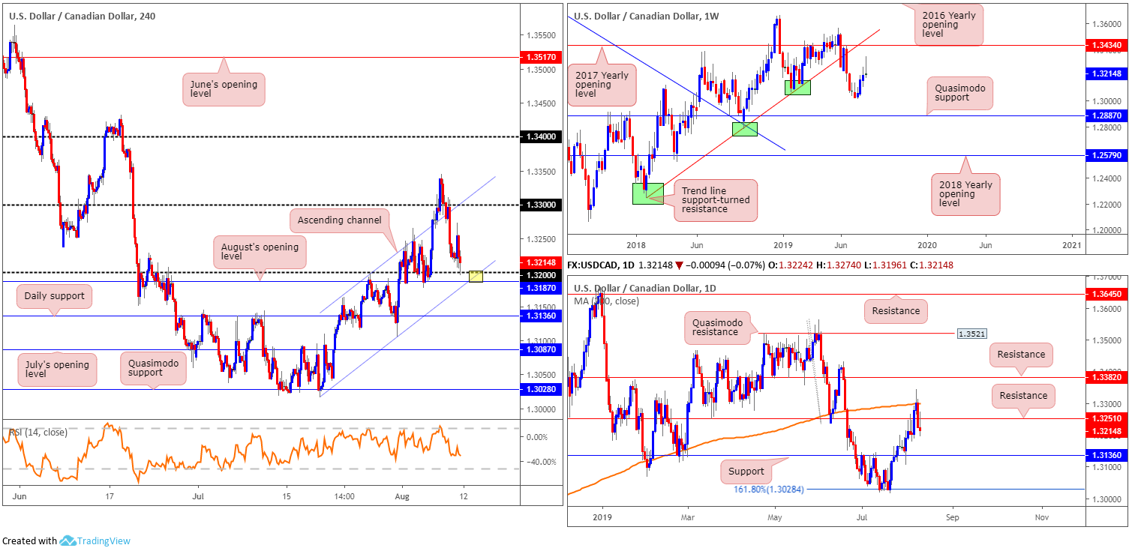The height and width of the screenshot is (548, 1129).
Task: Click the 1.33820 price label
Action: pos(1106,377)
